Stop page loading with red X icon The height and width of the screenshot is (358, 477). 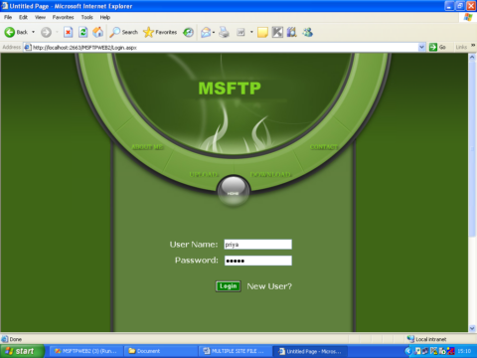[68, 32]
